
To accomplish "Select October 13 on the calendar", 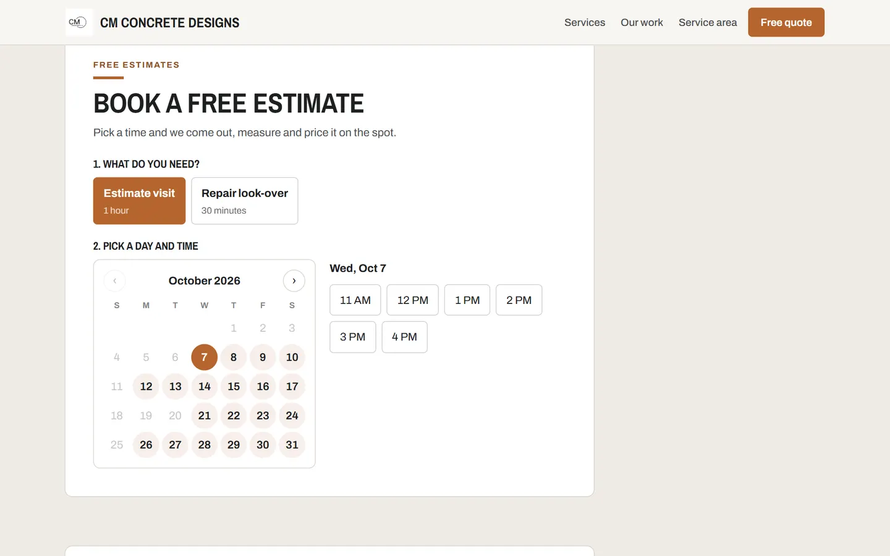I will coord(176,386).
